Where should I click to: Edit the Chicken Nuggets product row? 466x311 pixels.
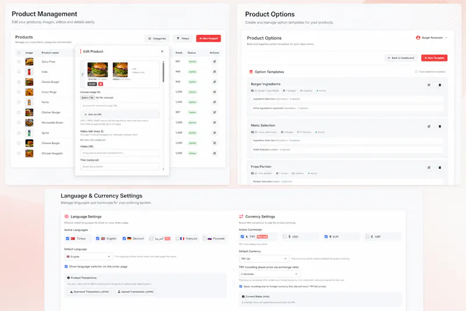coord(214,153)
